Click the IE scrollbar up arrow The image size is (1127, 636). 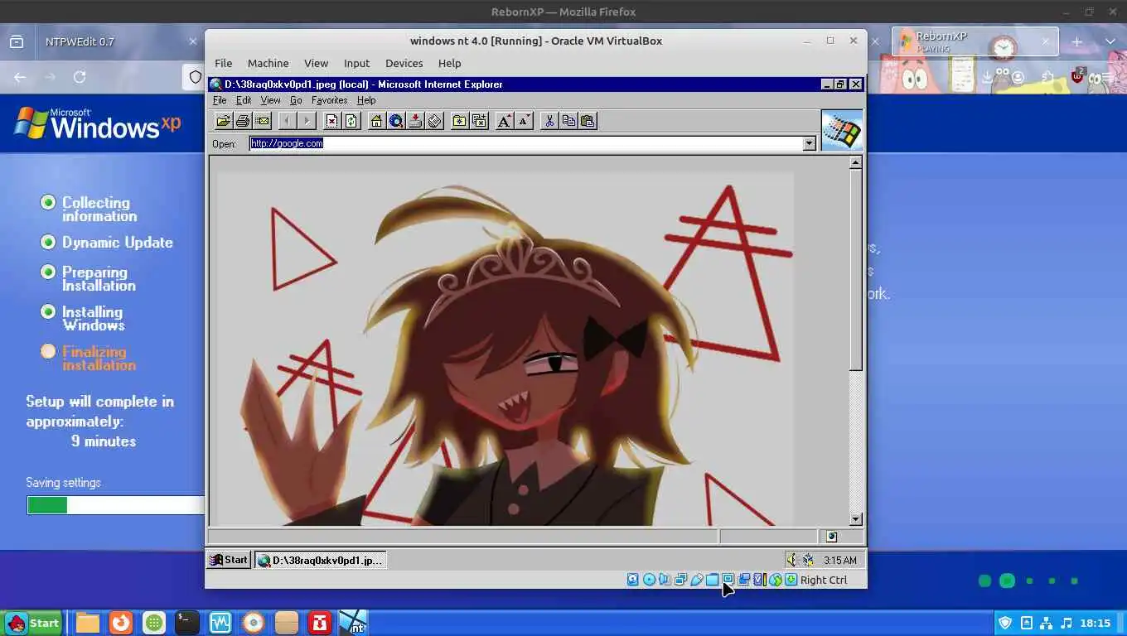coord(856,163)
